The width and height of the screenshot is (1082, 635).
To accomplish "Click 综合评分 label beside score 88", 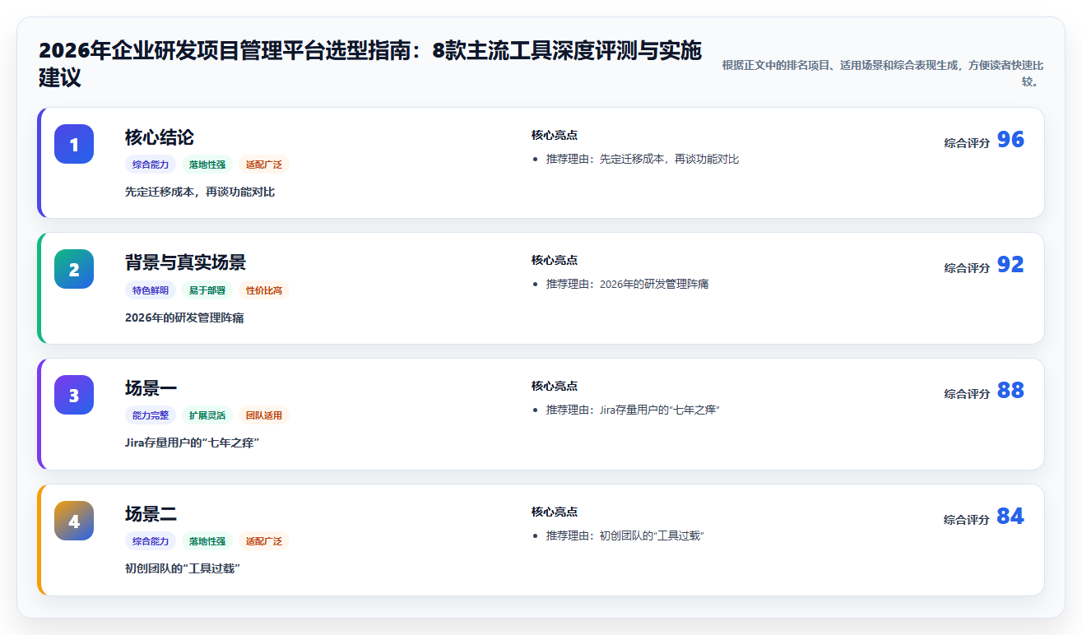I will tap(967, 394).
